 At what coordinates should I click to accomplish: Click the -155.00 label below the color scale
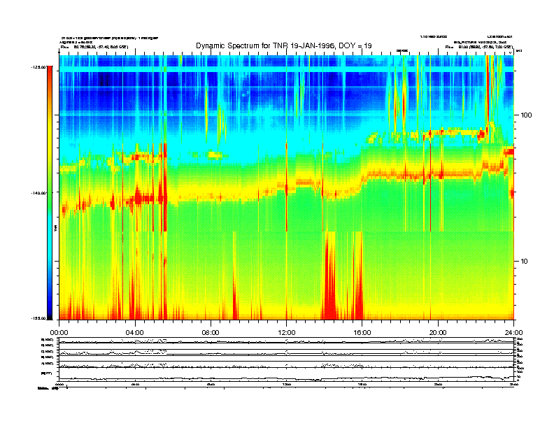(x=38, y=318)
